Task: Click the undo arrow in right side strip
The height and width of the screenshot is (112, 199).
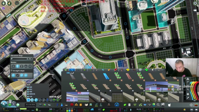Action: 188,90
